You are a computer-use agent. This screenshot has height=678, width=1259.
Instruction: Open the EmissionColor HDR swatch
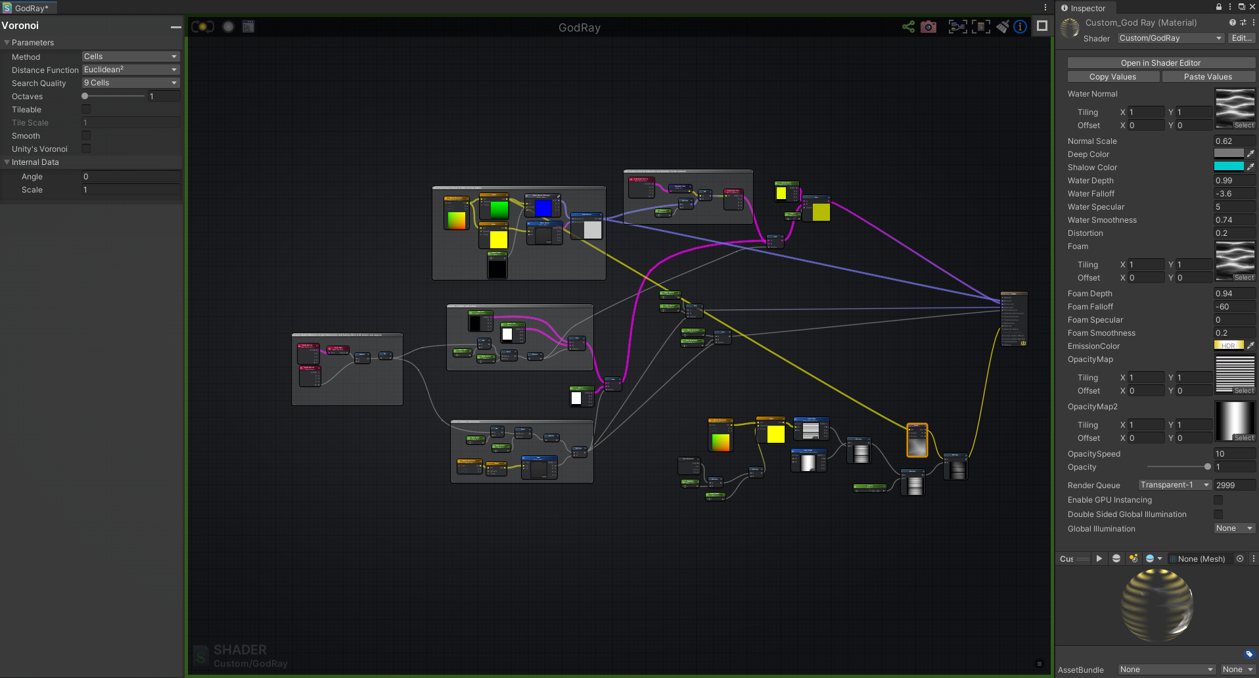click(1229, 346)
